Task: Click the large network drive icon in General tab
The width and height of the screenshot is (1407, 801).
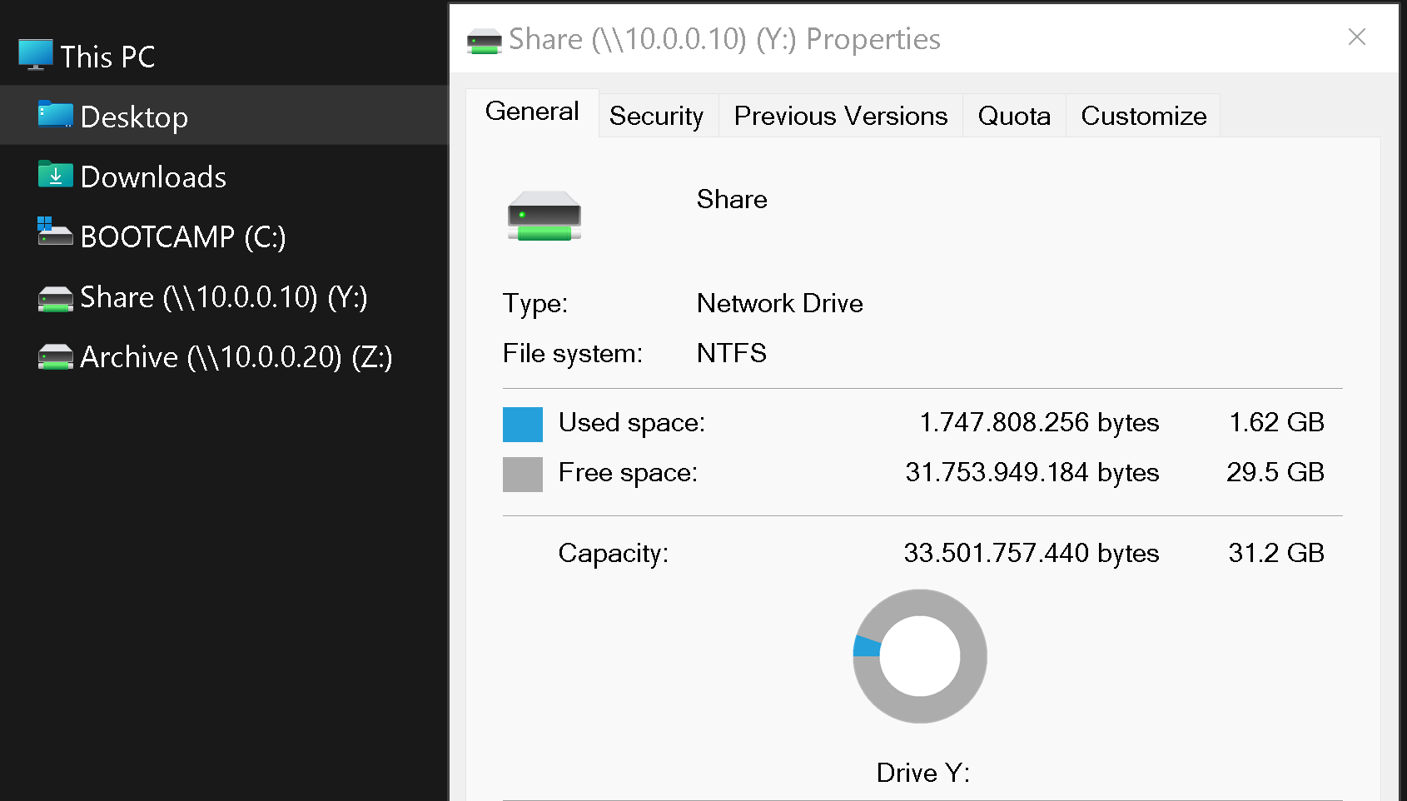Action: coord(544,216)
